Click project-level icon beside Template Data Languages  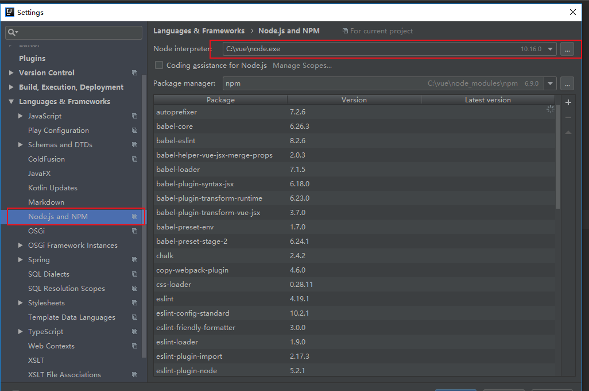click(x=134, y=317)
